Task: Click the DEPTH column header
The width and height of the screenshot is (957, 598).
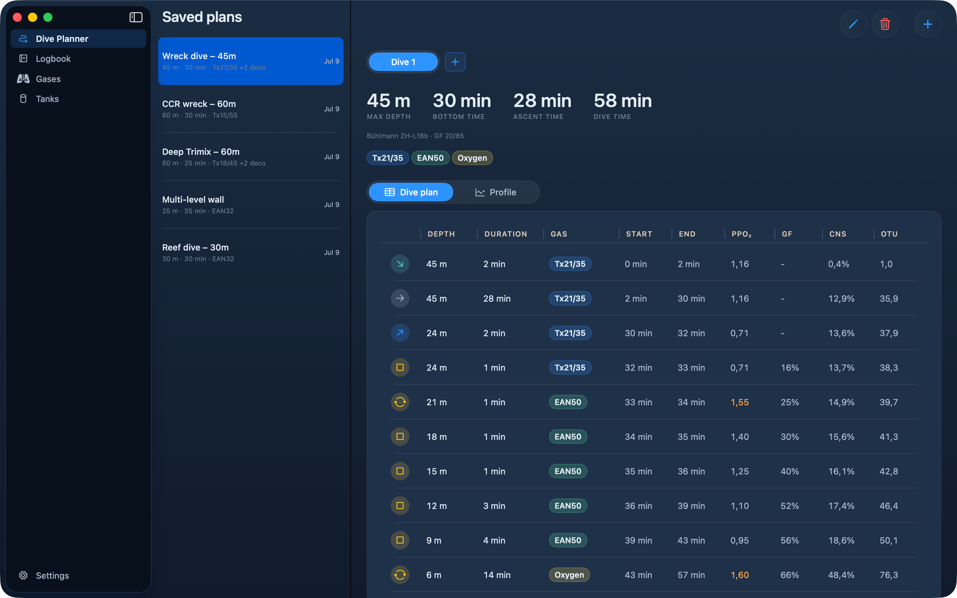Action: (441, 234)
